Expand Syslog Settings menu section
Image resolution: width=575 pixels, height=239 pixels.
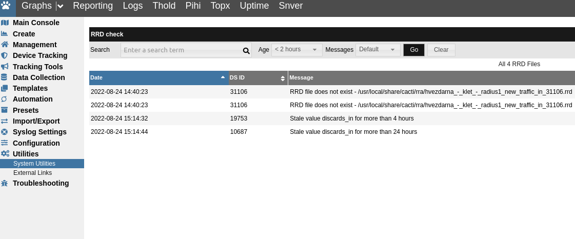(x=39, y=132)
